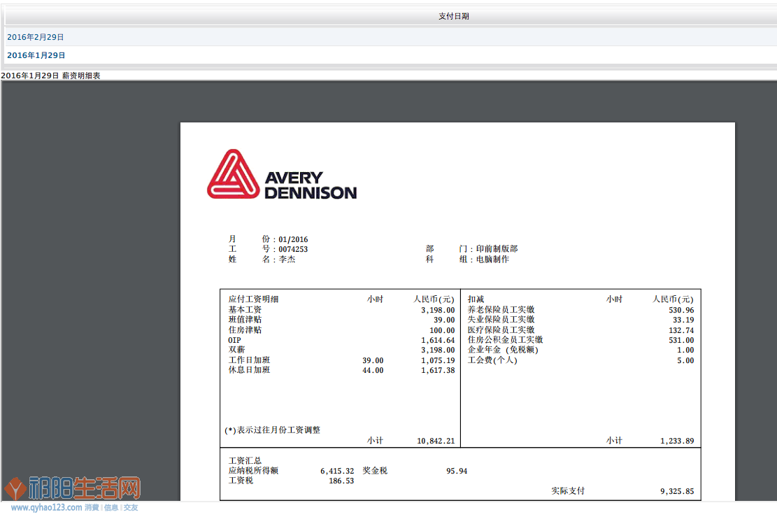Click the 支付日期 column header
This screenshot has height=517, width=777.
click(x=453, y=16)
